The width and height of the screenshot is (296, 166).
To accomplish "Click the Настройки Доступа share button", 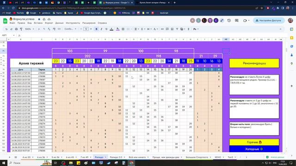I will click(x=269, y=20).
